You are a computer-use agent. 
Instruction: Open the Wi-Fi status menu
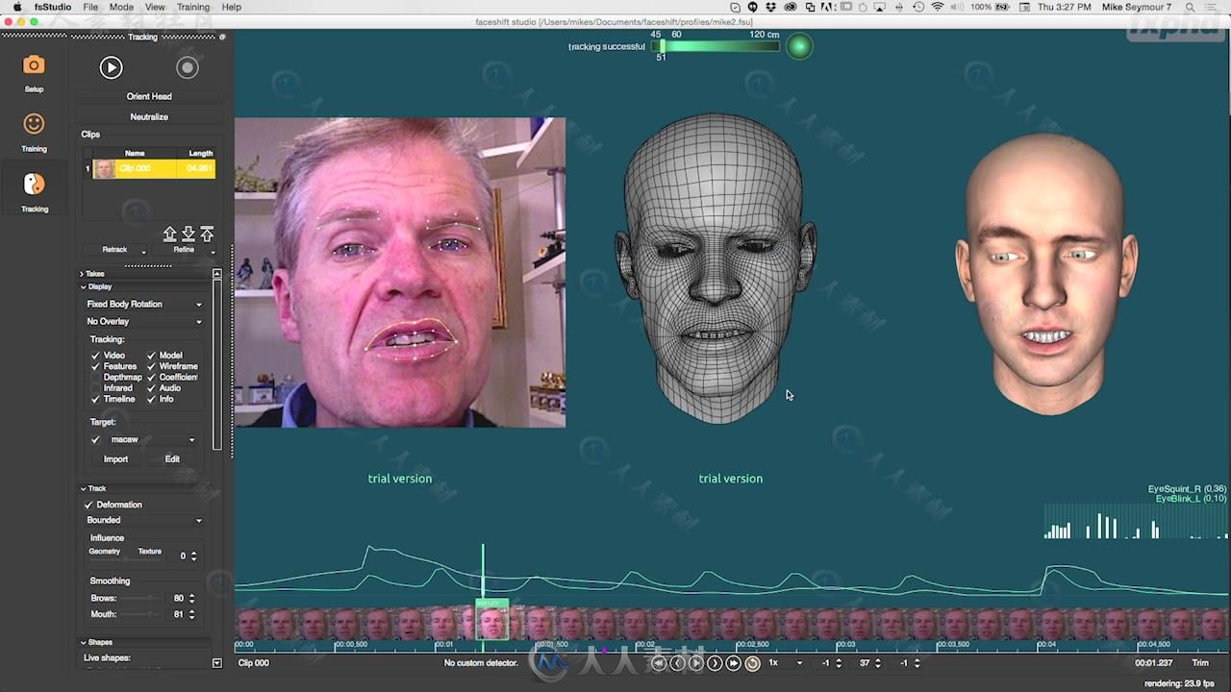coord(938,7)
